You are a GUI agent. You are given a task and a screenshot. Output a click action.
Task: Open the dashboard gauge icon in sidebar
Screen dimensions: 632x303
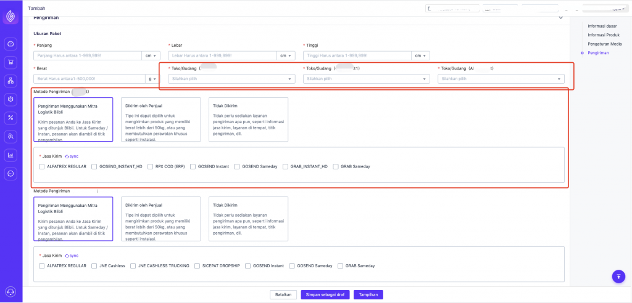pyautogui.click(x=11, y=44)
